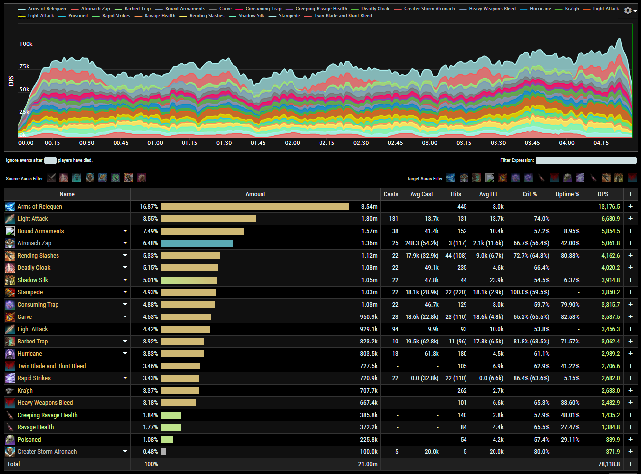Toggle Deadly Cloak series in chart legend

[371, 9]
